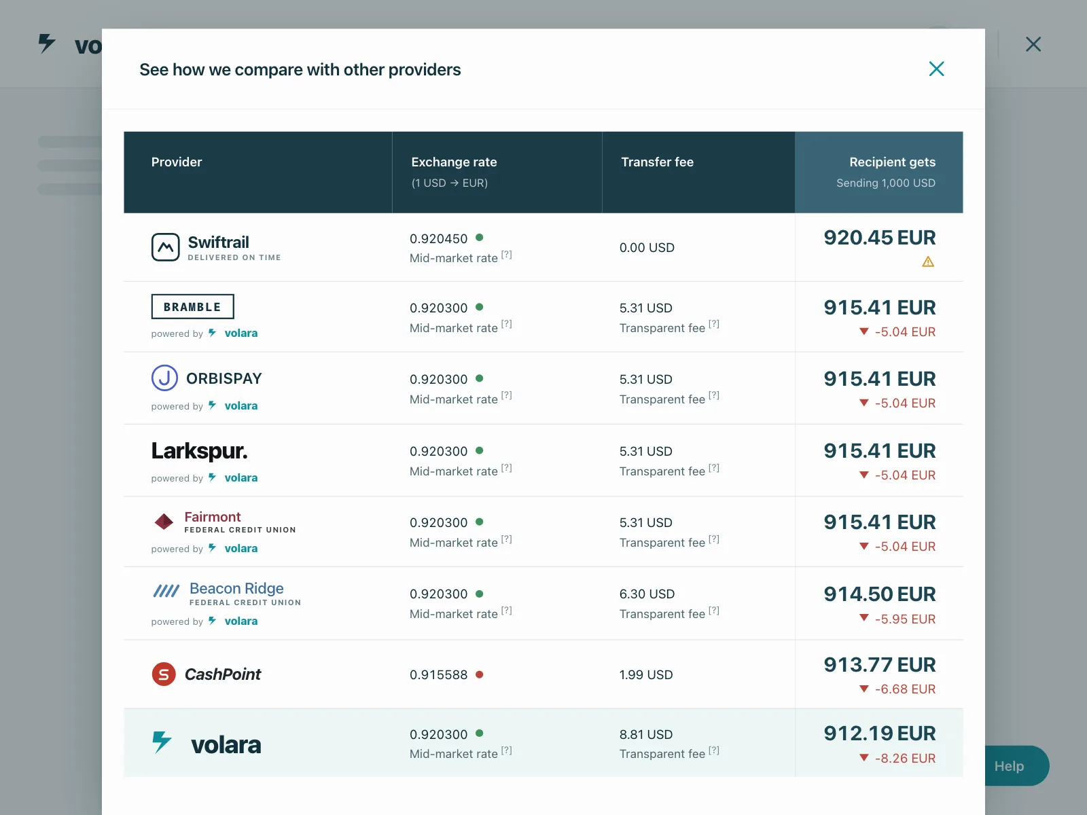The image size is (1087, 815).
Task: Click the BRAMBLE boxed logo
Action: pyautogui.click(x=192, y=306)
